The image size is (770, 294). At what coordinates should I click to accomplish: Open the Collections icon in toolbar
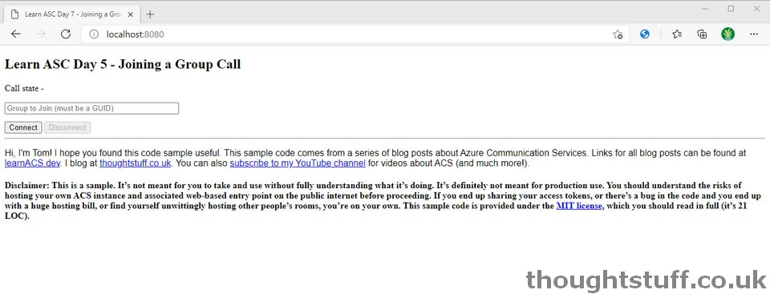[703, 34]
